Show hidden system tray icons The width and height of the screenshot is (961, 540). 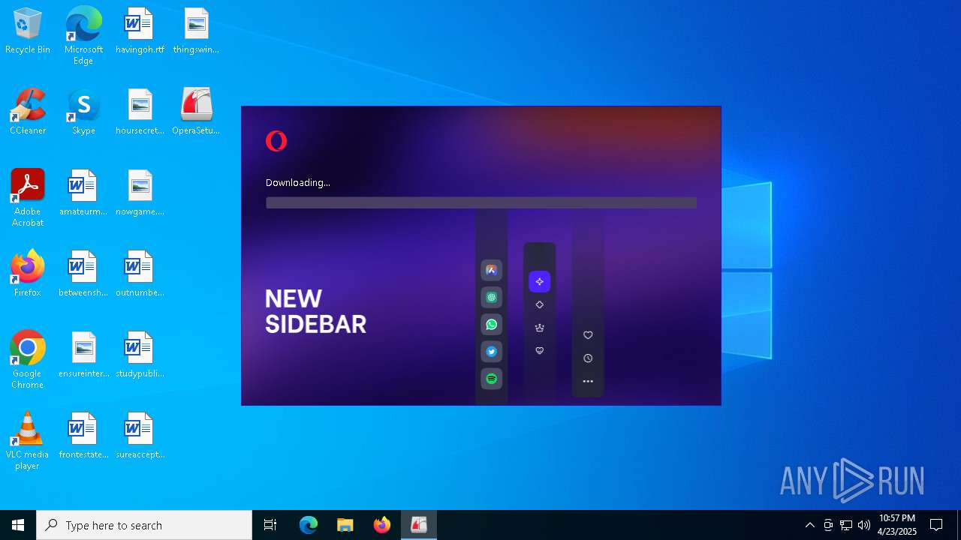[810, 525]
